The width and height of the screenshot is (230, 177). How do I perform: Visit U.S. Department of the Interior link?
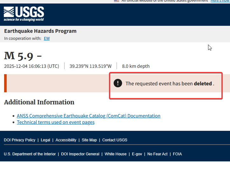pyautogui.click(x=30, y=154)
